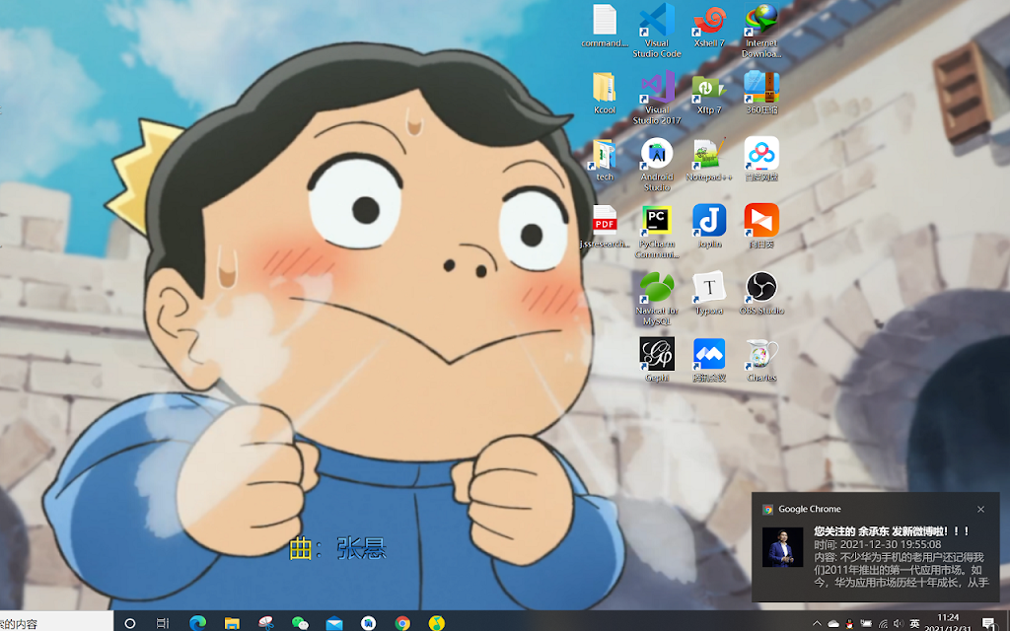1010x631 pixels.
Task: Open the volume speaker tray icon
Action: (x=899, y=623)
